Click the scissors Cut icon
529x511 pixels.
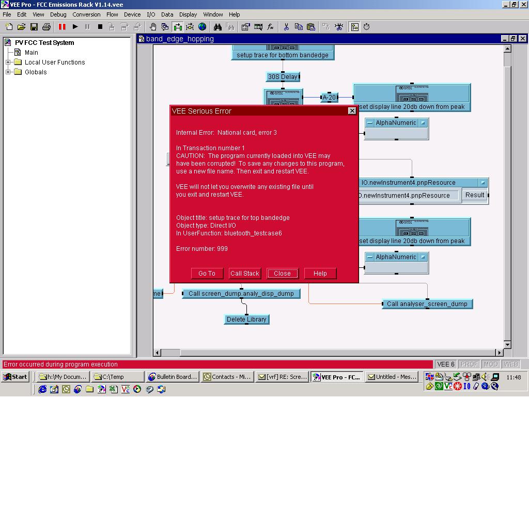point(286,27)
